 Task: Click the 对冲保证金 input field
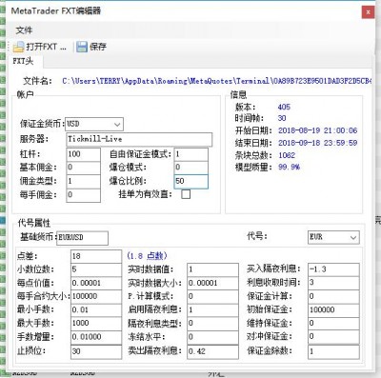tap(333, 337)
